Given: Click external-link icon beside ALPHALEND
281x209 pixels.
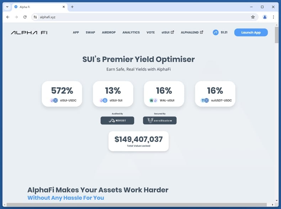Looking at the screenshot, I should [202, 32].
